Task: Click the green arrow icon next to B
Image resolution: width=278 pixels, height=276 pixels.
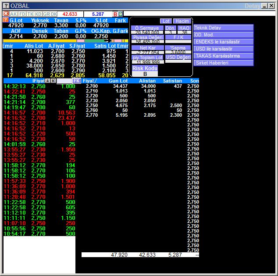Action: (x=121, y=14)
